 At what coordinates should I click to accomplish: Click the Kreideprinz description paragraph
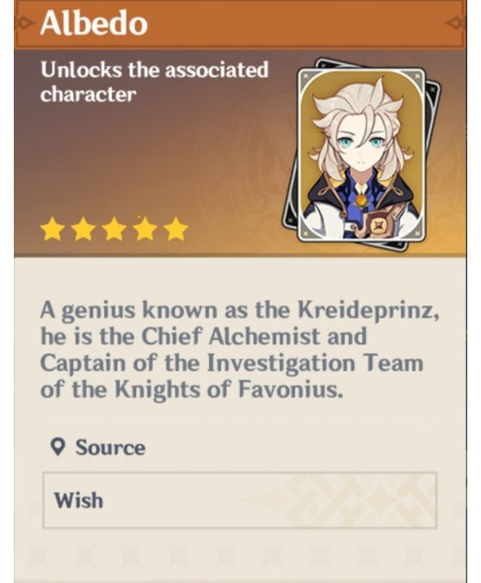pos(239,350)
